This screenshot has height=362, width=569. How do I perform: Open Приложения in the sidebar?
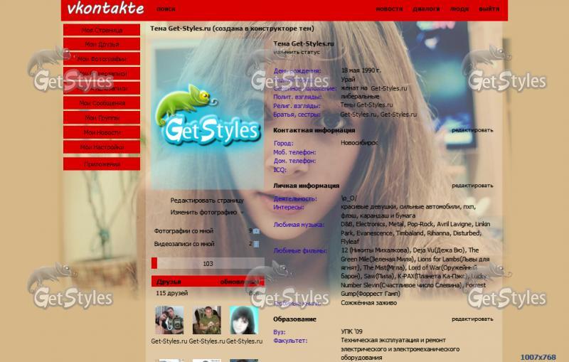point(102,164)
